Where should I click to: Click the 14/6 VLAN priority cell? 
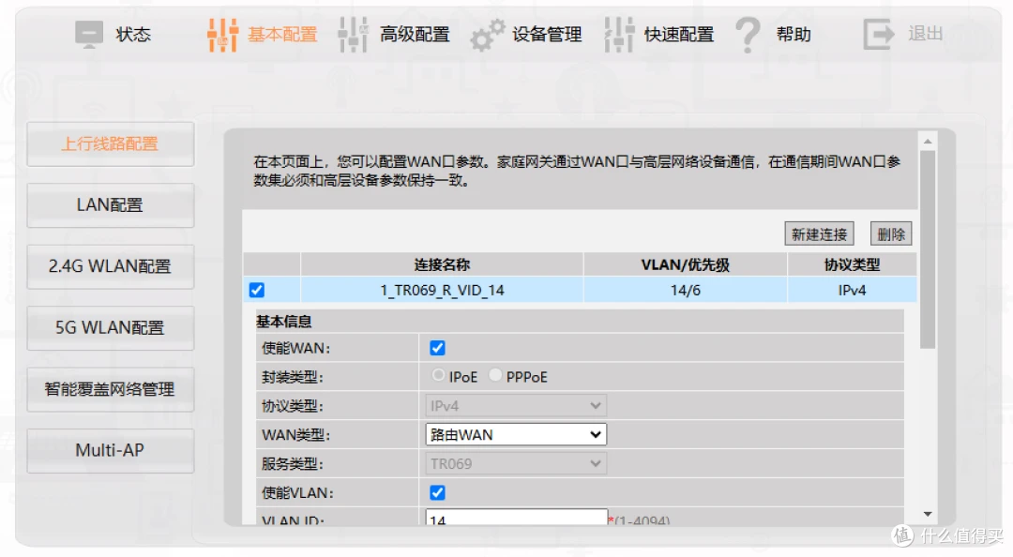coord(686,291)
